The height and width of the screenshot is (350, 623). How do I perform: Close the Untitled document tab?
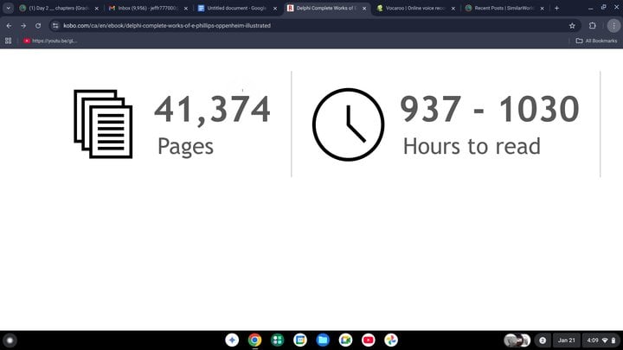[276, 8]
